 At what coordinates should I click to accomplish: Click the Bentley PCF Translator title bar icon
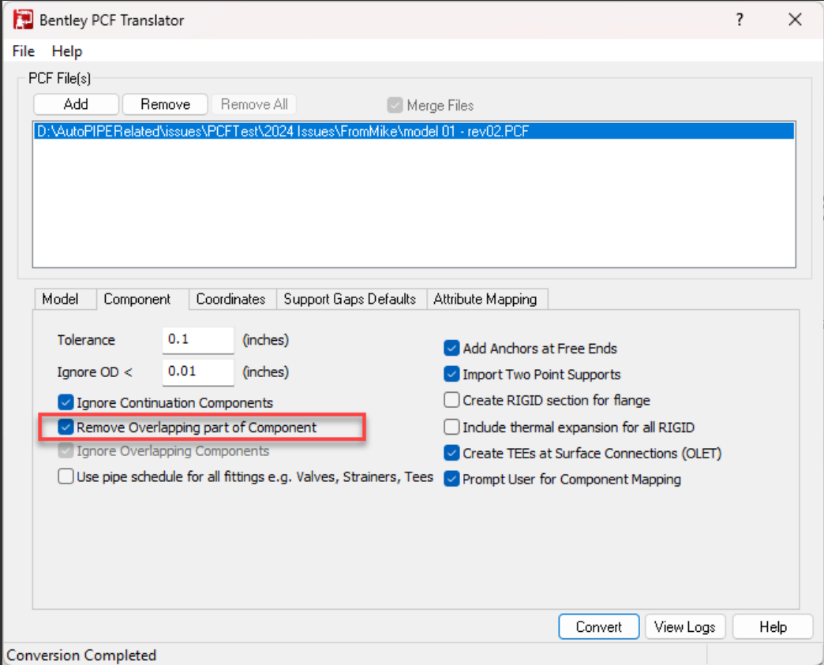[x=24, y=20]
